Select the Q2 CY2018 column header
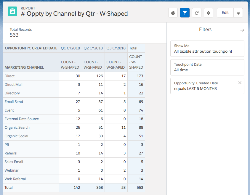250x195 pixels. 93,48
